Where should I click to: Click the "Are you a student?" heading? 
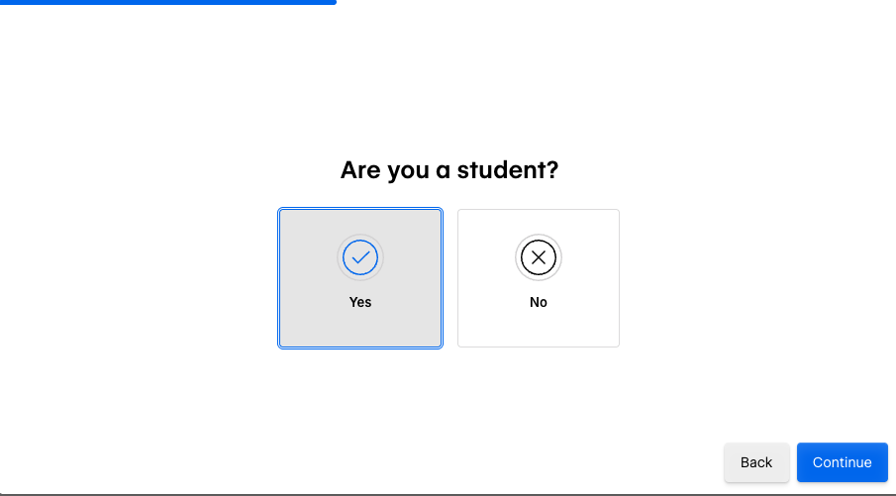[x=449, y=169]
